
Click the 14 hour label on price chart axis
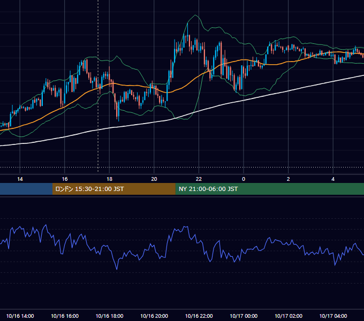pyautogui.click(x=20, y=179)
